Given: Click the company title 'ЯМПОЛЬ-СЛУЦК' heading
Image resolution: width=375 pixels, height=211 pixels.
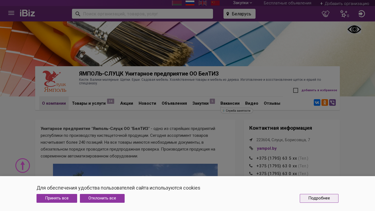Looking at the screenshot, I should pyautogui.click(x=149, y=74).
